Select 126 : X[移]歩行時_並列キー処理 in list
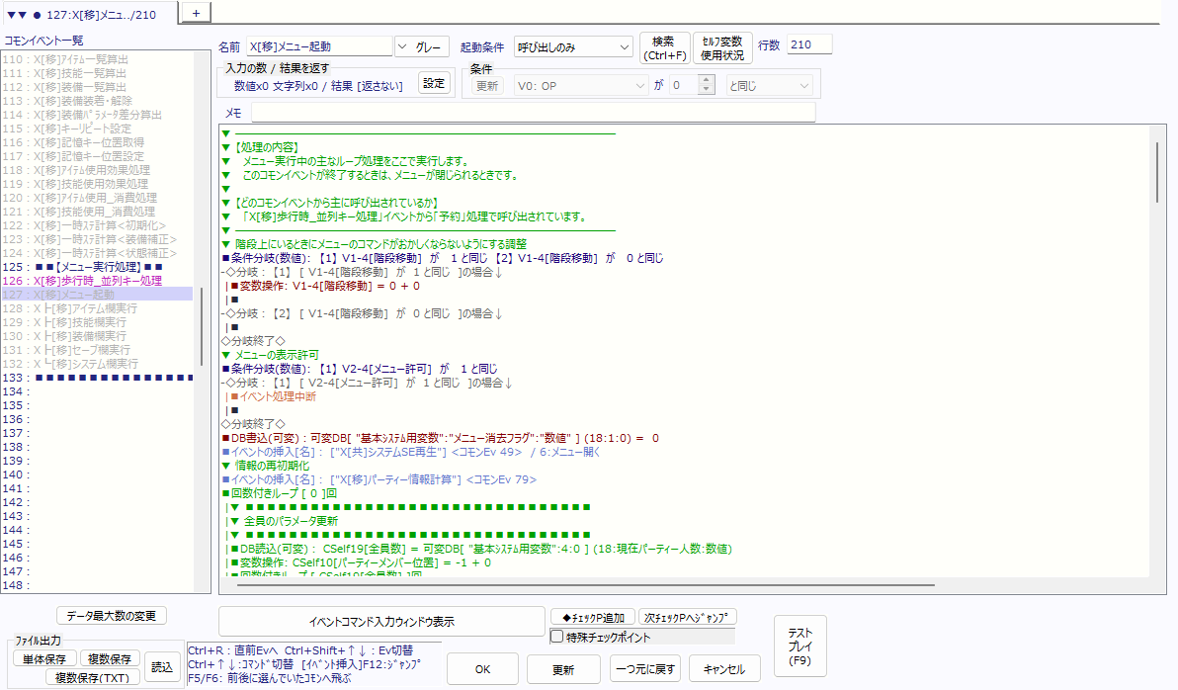Viewport: 1178px width, 690px height. click(x=97, y=281)
